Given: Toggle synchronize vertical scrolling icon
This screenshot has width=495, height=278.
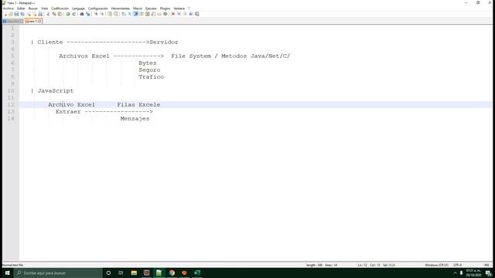Looking at the screenshot, I should click(110, 14).
